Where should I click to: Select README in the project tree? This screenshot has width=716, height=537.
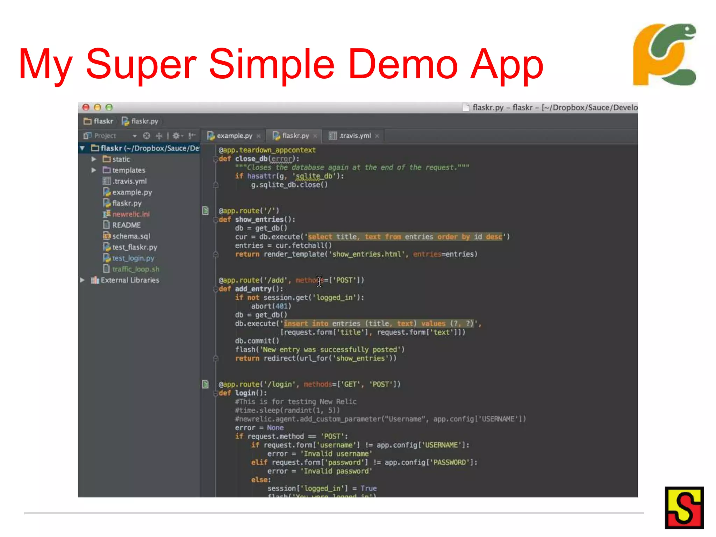[x=122, y=225]
